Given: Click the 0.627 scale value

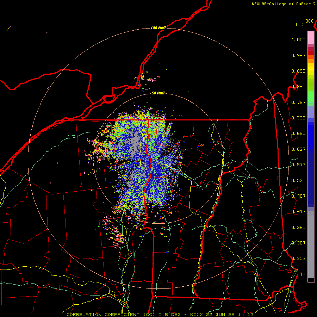Looking at the screenshot, I should coord(298,149).
